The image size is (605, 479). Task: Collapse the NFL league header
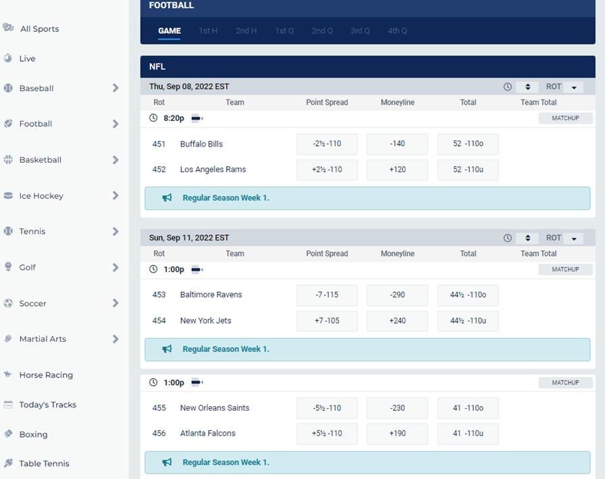(x=368, y=67)
